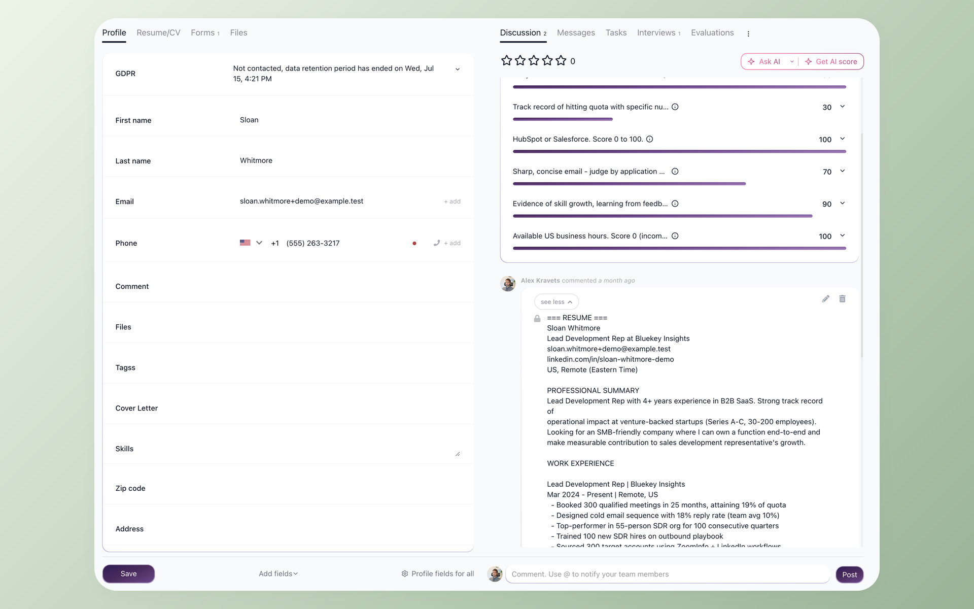This screenshot has height=609, width=974.
Task: Click the Skills text area
Action: (x=347, y=449)
